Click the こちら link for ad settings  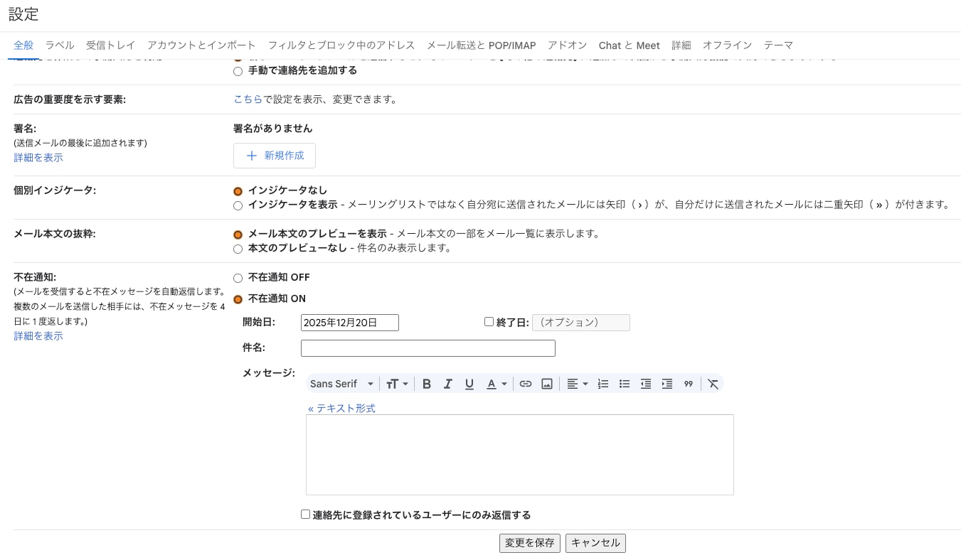pos(247,99)
